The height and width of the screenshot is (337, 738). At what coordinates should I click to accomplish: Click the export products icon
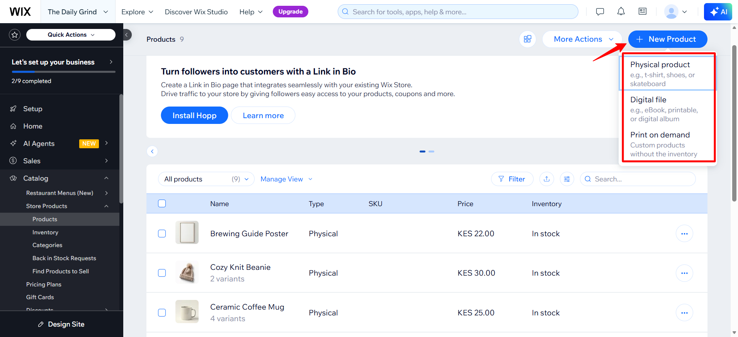click(546, 179)
